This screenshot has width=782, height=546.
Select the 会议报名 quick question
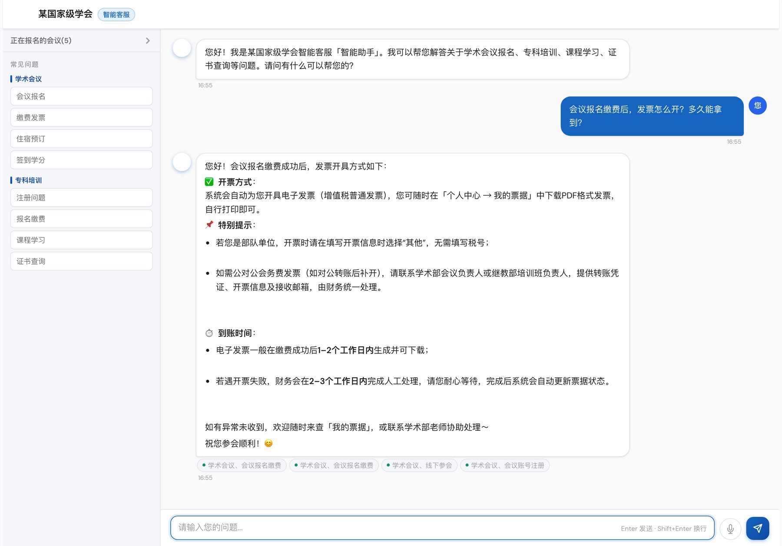click(81, 96)
